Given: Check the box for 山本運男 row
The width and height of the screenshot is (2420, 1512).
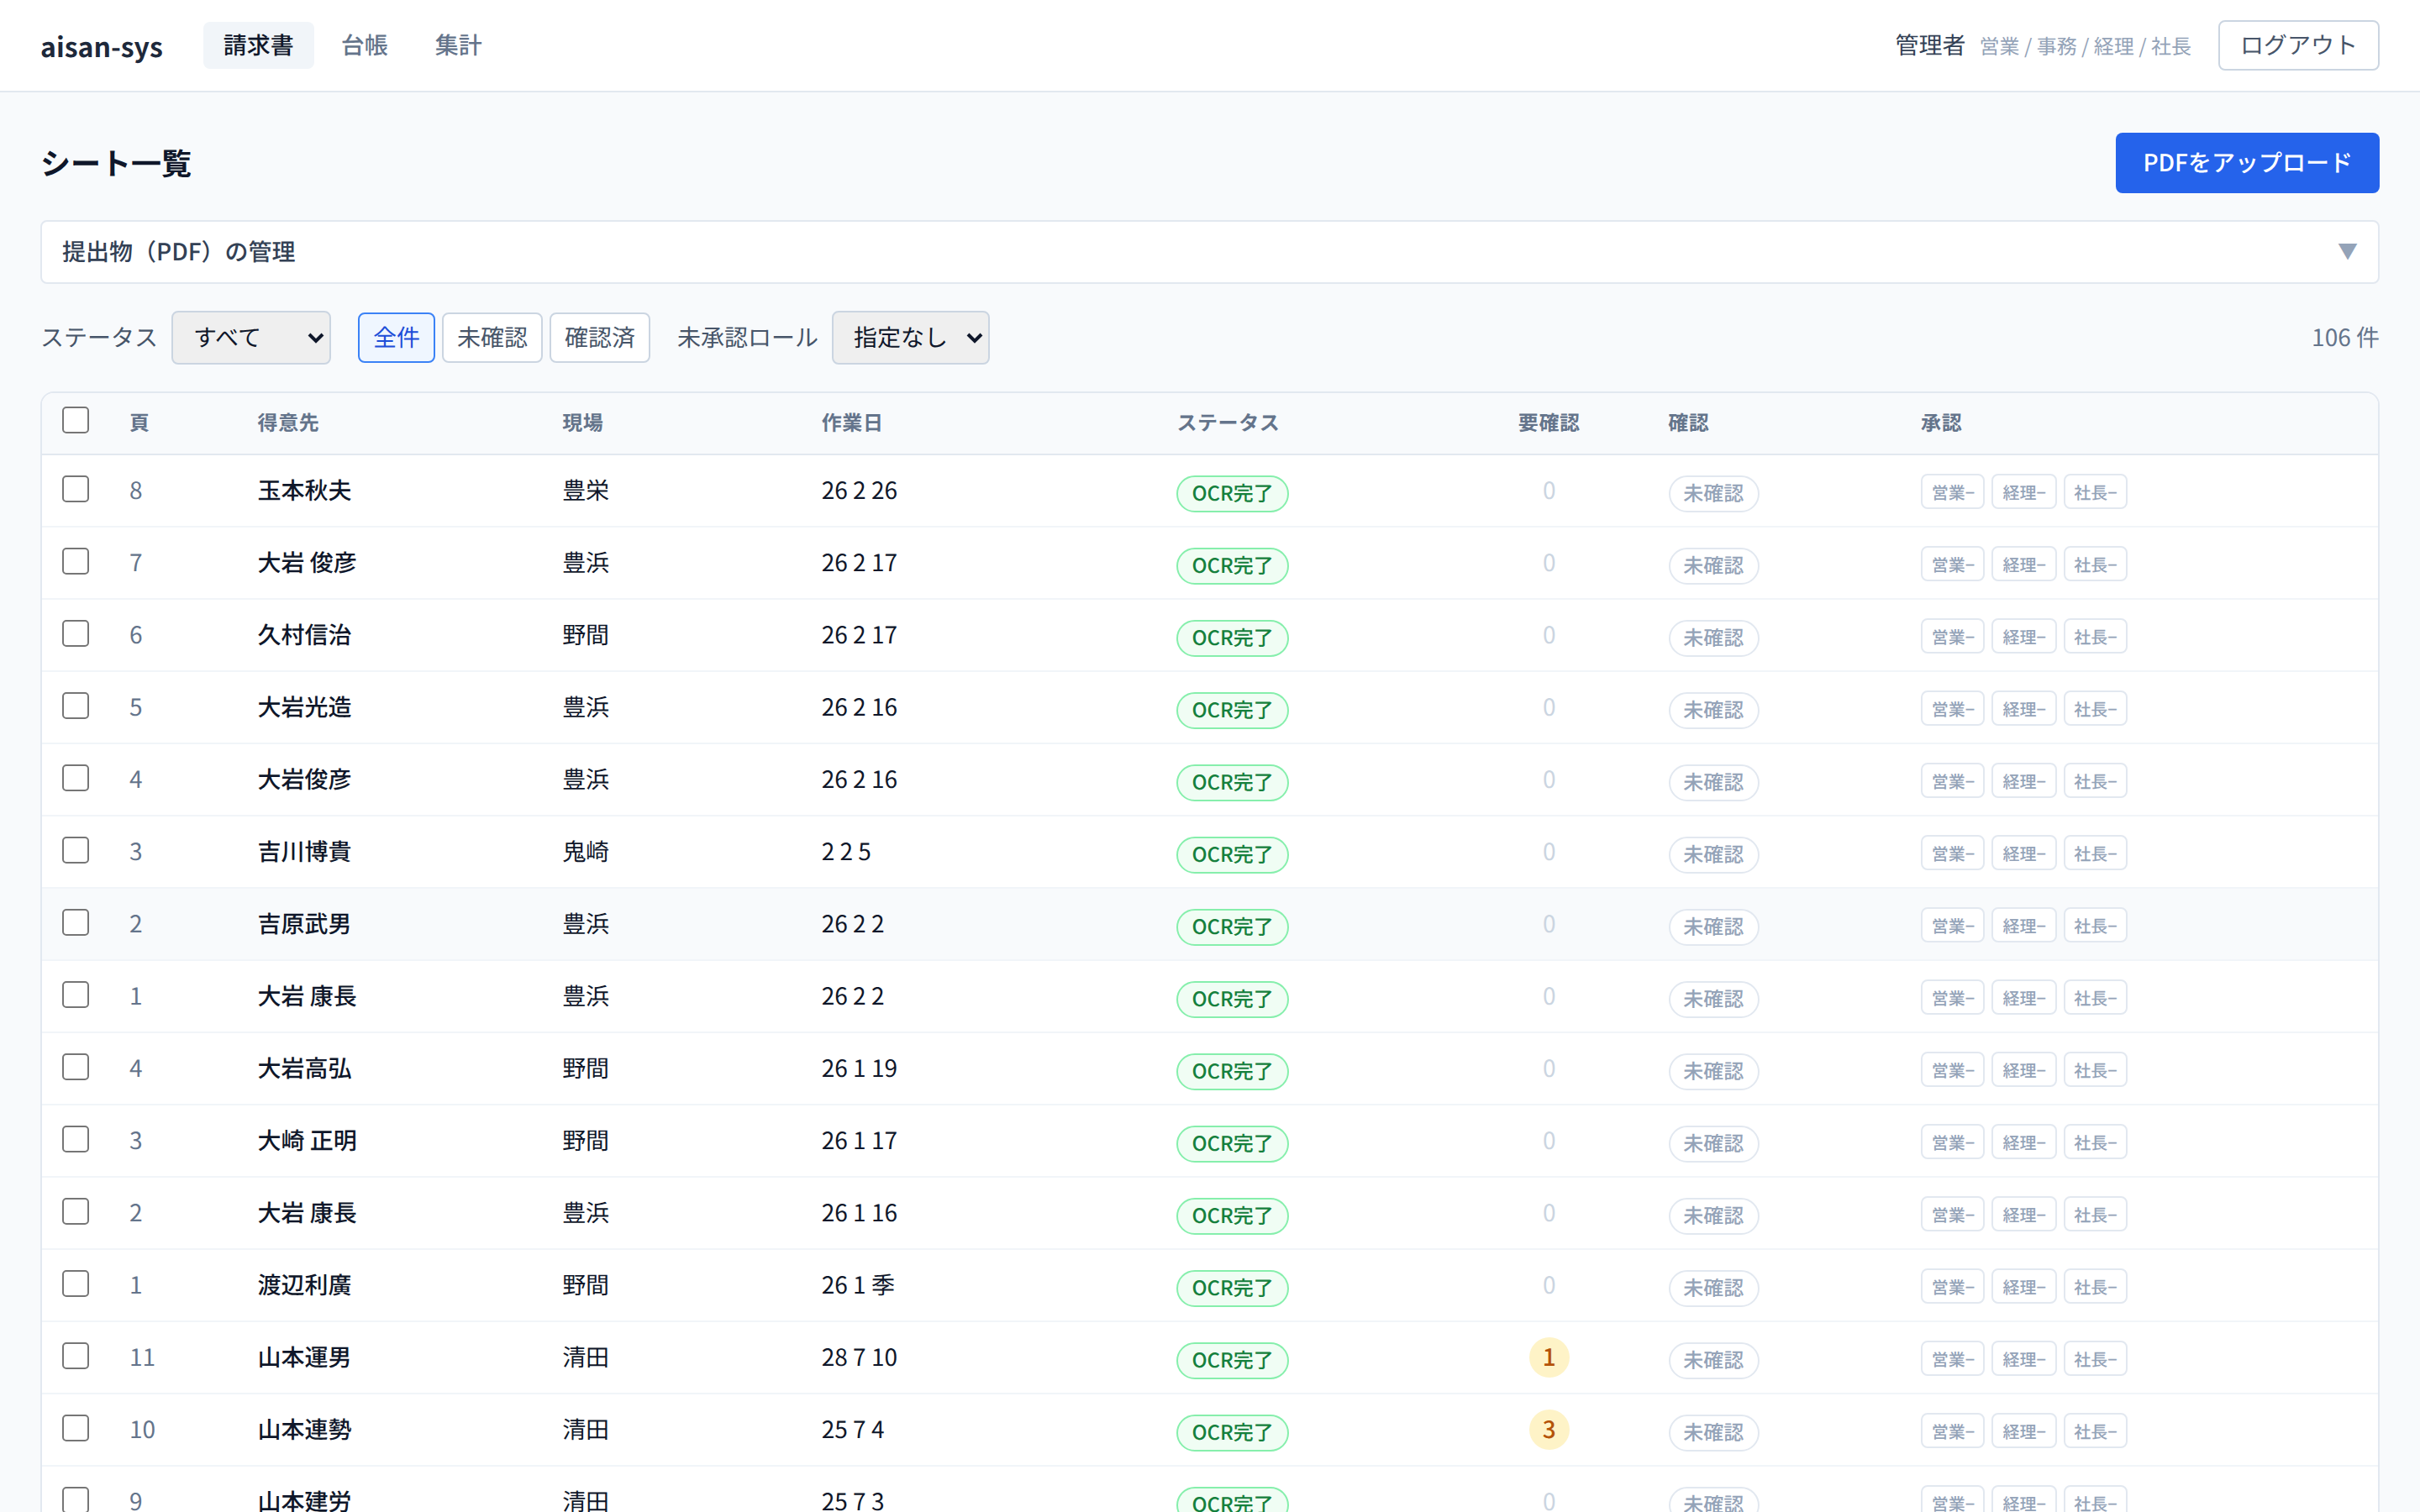Looking at the screenshot, I should pyautogui.click(x=75, y=1356).
